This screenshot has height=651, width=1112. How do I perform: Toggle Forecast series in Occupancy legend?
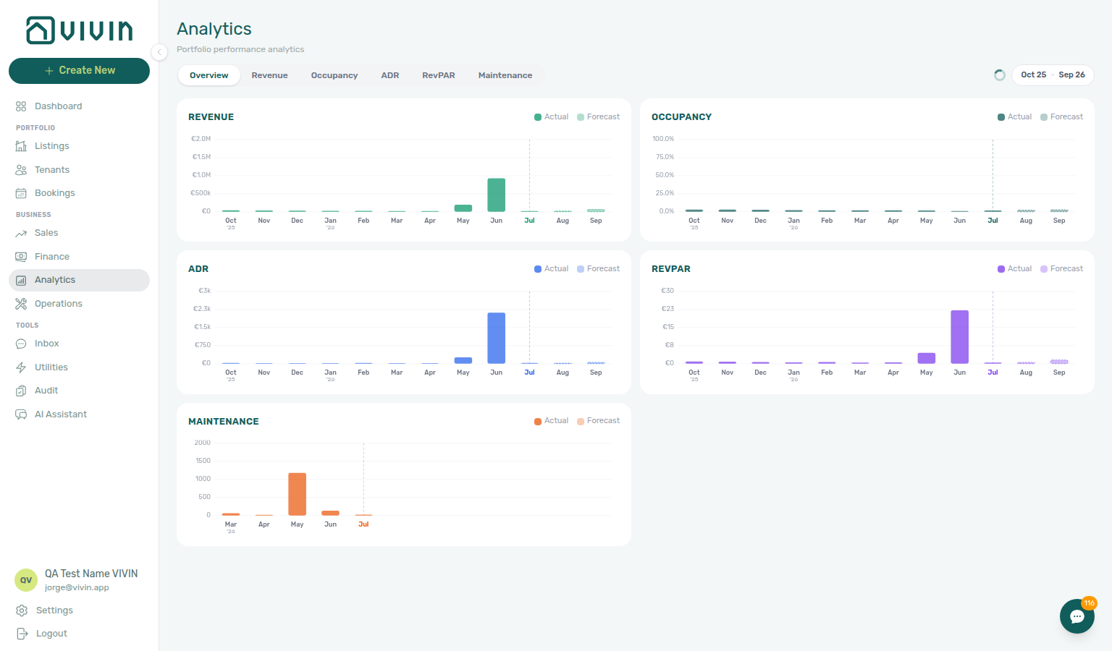coord(1062,117)
